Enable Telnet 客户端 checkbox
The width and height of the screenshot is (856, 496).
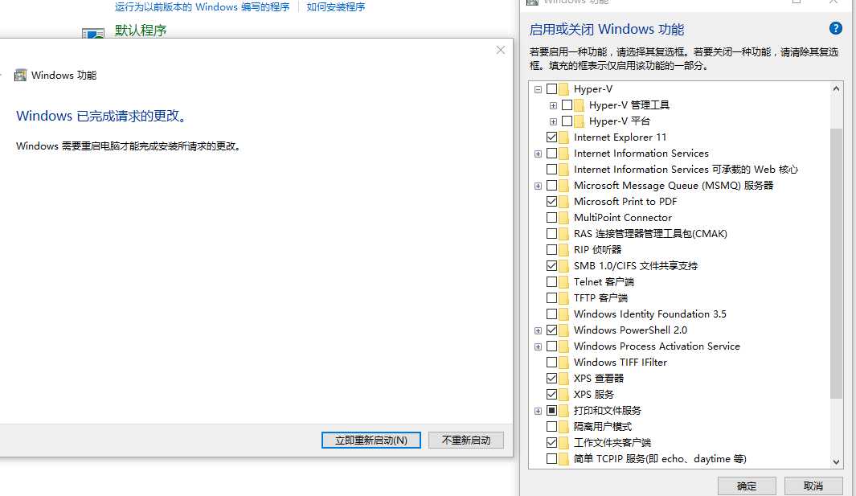coord(552,282)
